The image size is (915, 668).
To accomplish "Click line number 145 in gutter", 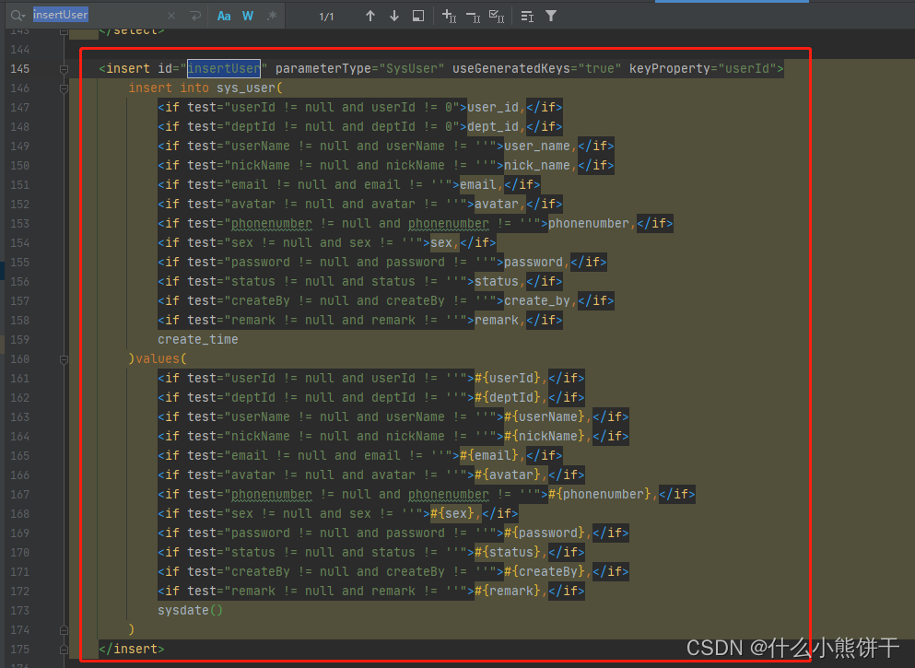I will [20, 69].
